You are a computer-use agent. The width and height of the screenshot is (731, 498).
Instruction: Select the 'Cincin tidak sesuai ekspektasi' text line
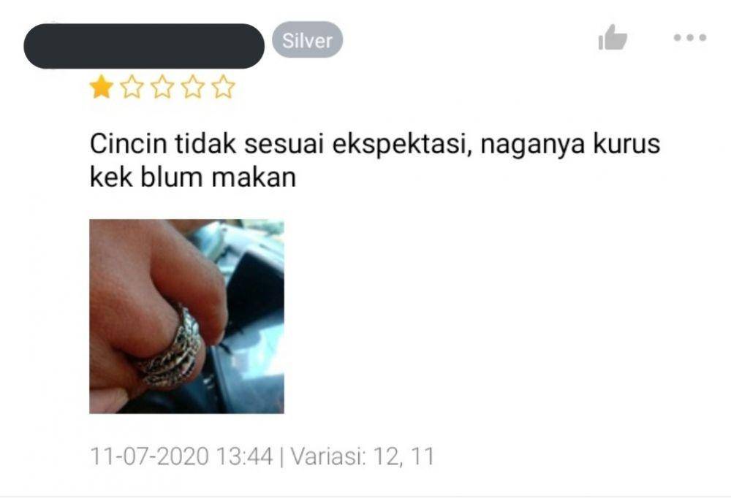coord(375,143)
